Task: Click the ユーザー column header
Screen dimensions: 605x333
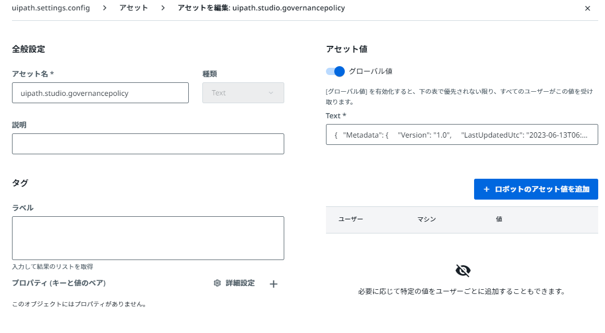Action: (x=350, y=219)
